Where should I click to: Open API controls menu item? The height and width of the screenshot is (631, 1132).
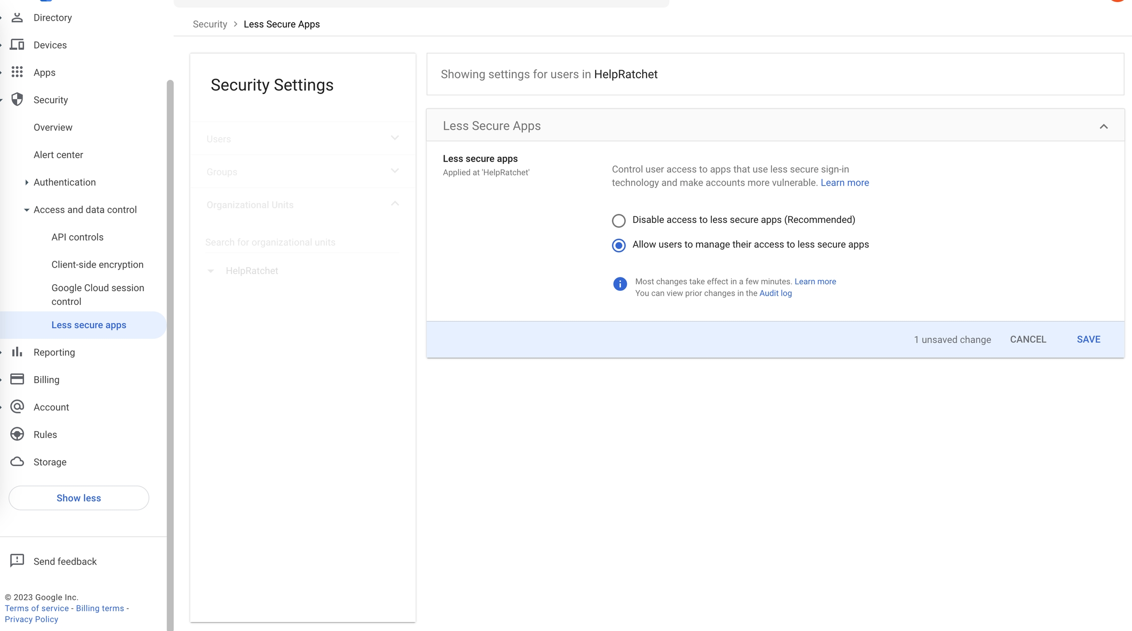tap(77, 237)
